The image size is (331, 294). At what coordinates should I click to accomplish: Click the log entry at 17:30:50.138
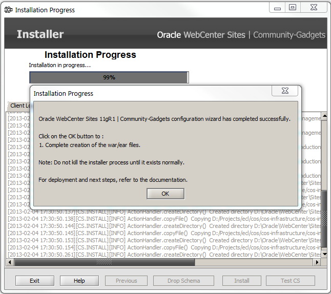(x=164, y=219)
